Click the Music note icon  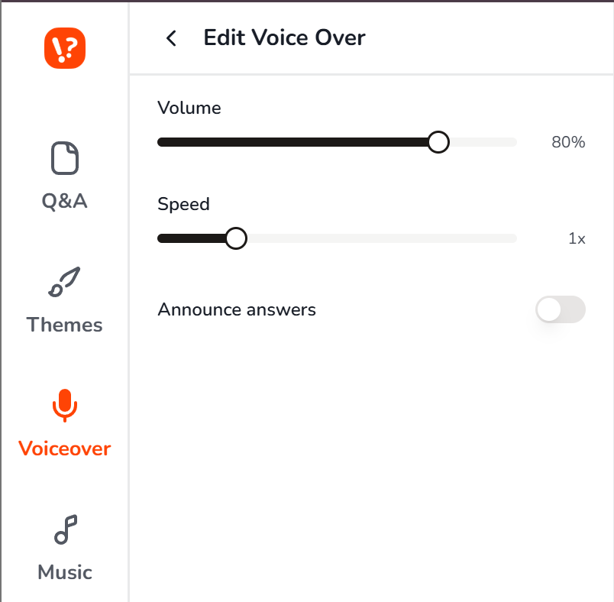(65, 529)
